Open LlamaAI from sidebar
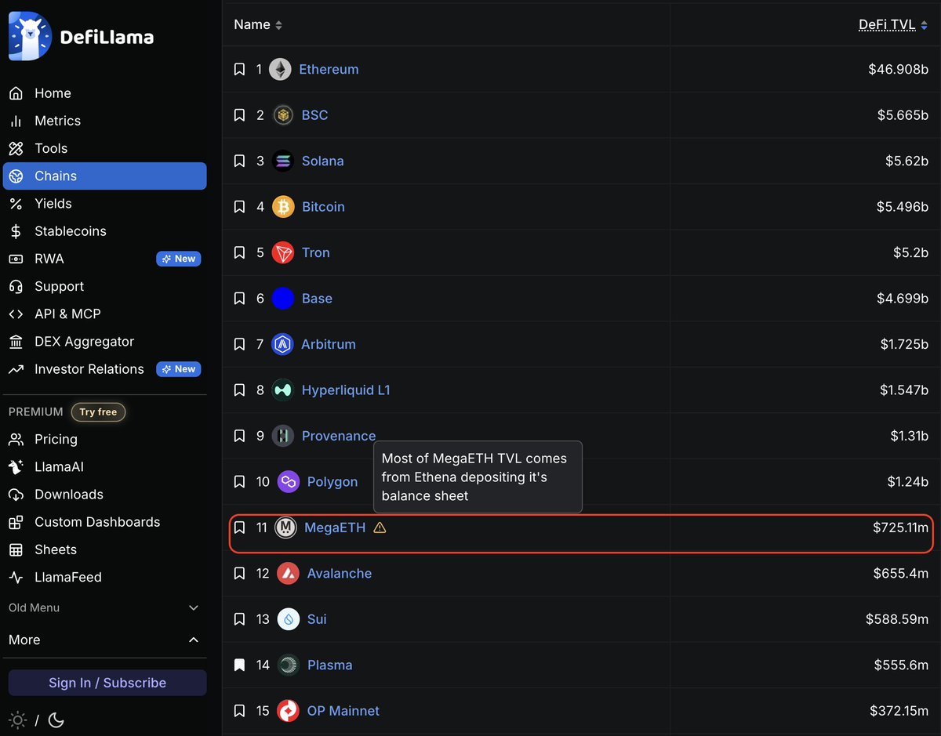 [x=104, y=467]
